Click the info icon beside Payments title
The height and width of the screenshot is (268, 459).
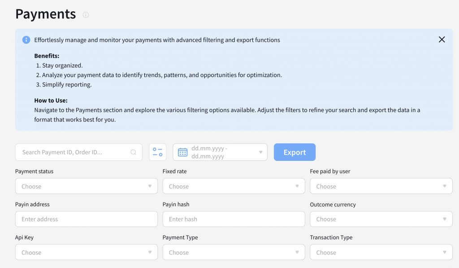[x=86, y=15]
